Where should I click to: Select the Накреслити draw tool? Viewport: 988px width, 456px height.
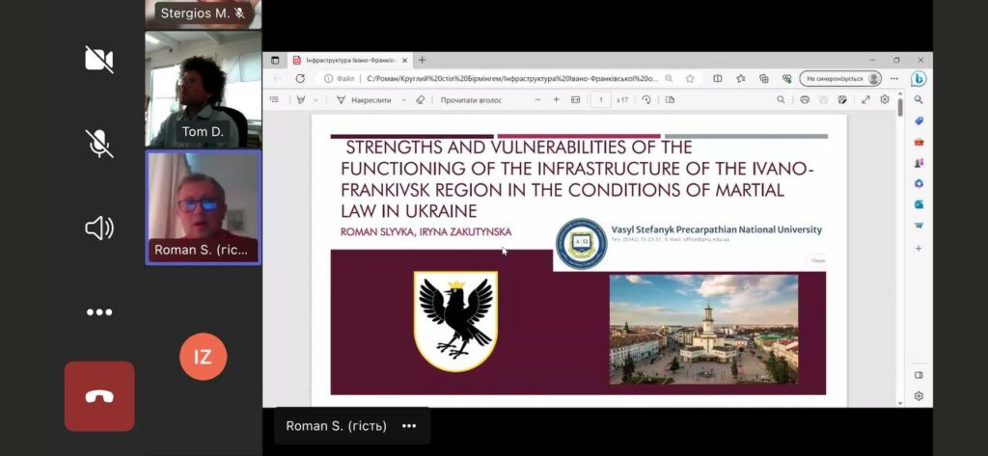(364, 99)
